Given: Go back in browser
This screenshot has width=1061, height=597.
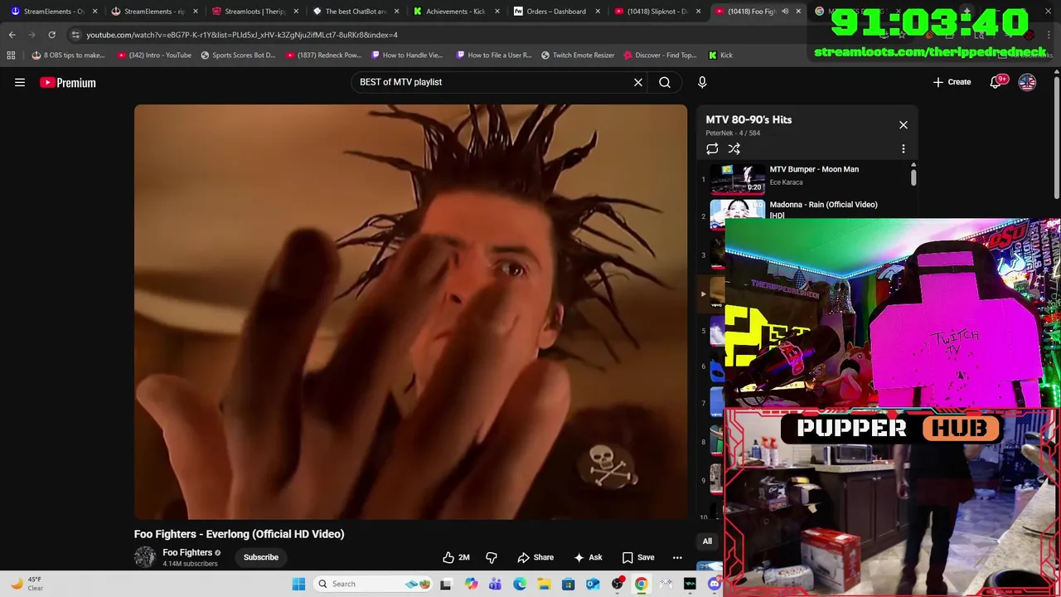Looking at the screenshot, I should 12,35.
